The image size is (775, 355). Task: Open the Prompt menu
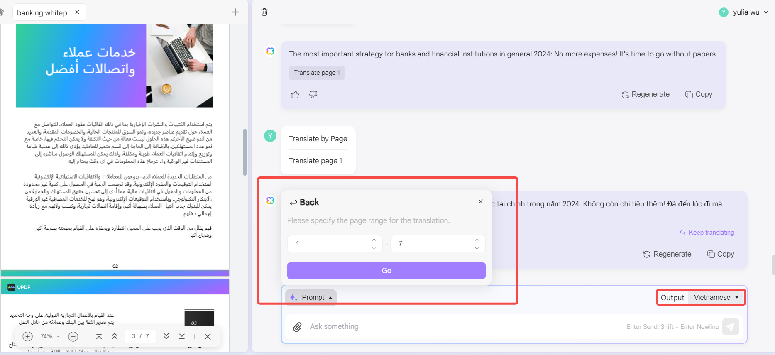311,297
